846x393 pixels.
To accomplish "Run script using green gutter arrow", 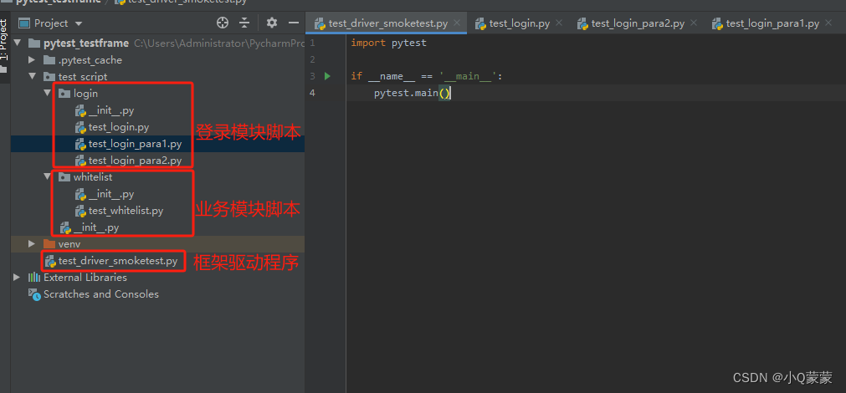I will point(327,76).
